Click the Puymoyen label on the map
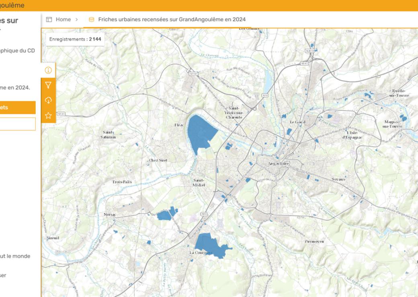The image size is (418, 297). [x=314, y=242]
